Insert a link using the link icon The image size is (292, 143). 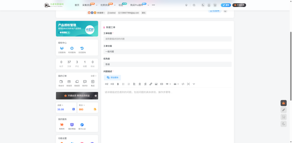151,84
